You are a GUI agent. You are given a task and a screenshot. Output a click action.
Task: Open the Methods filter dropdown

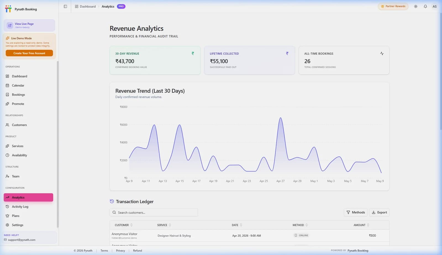(x=356, y=212)
